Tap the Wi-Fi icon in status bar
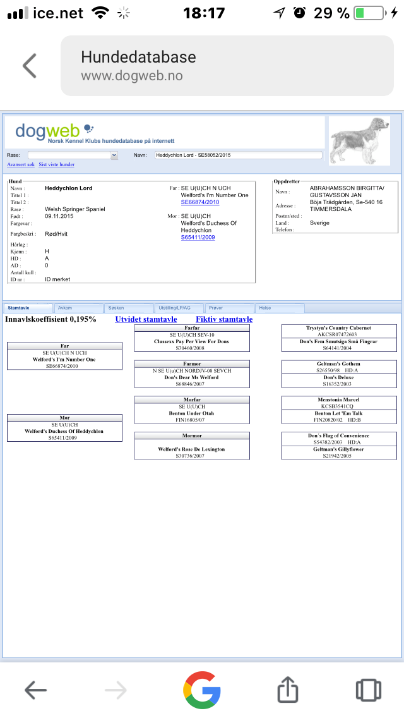This screenshot has height=718, width=404. click(x=100, y=13)
